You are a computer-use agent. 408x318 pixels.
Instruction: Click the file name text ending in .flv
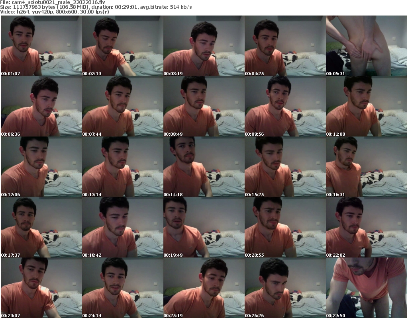click(x=58, y=2)
